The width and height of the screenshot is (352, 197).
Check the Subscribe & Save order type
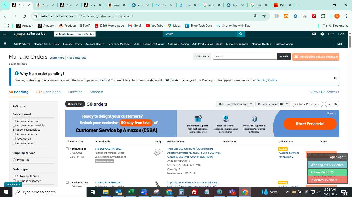[14, 176]
